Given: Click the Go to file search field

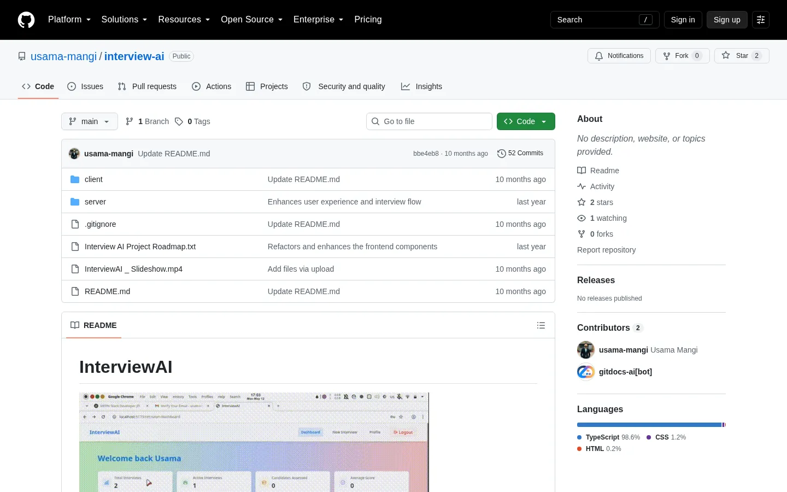Looking at the screenshot, I should [429, 121].
